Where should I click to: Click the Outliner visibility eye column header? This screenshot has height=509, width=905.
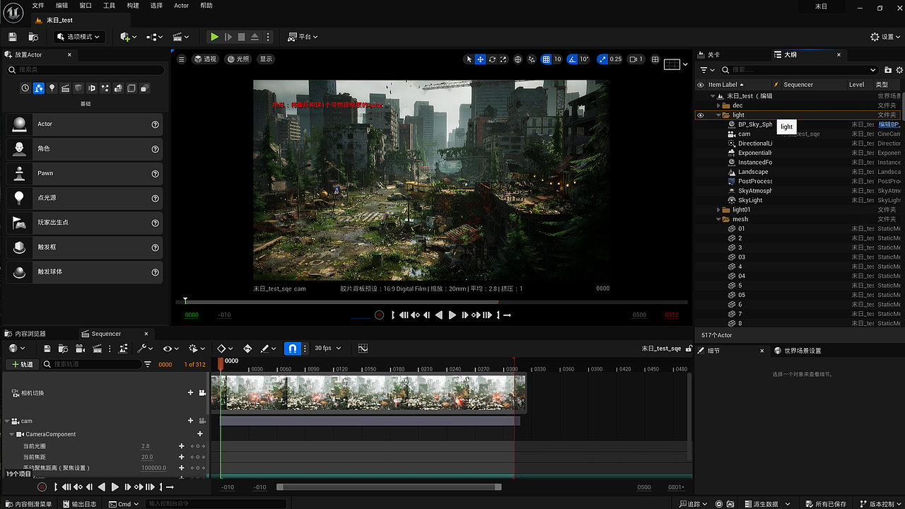tap(701, 85)
